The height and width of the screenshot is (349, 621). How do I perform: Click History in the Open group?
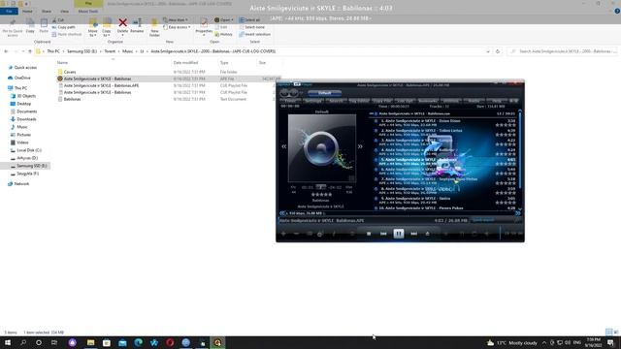223,34
